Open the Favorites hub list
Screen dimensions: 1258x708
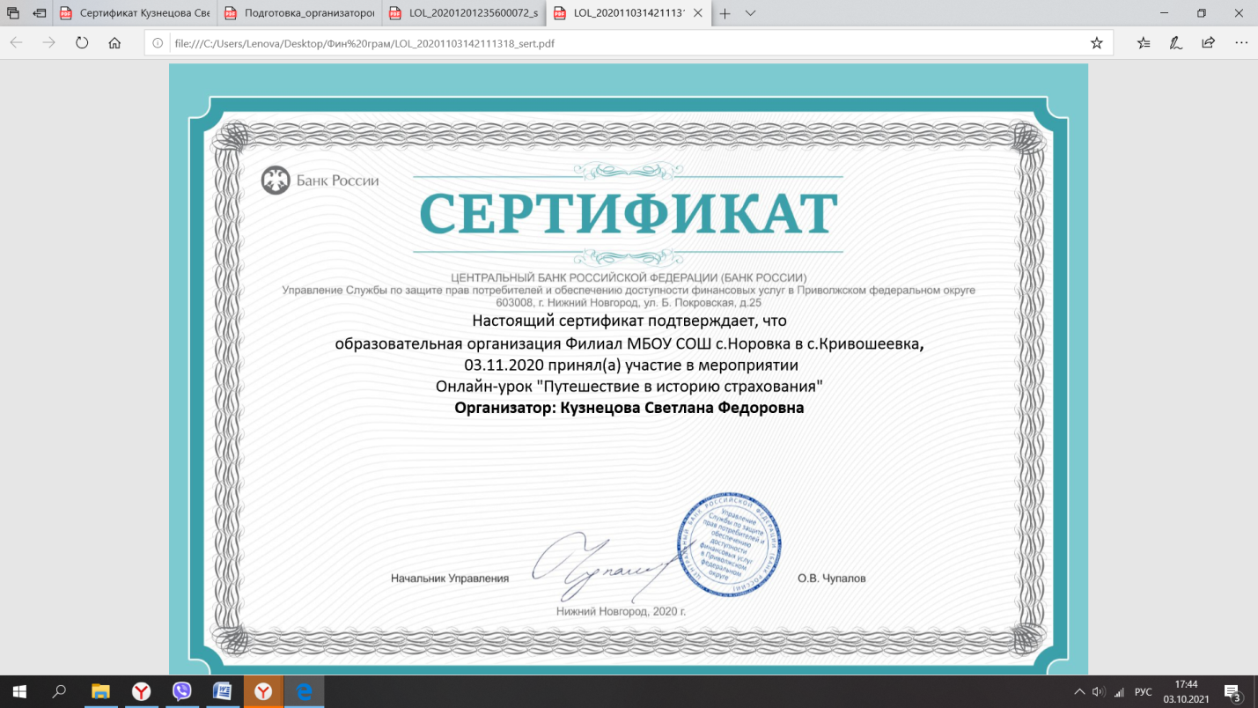(1144, 42)
